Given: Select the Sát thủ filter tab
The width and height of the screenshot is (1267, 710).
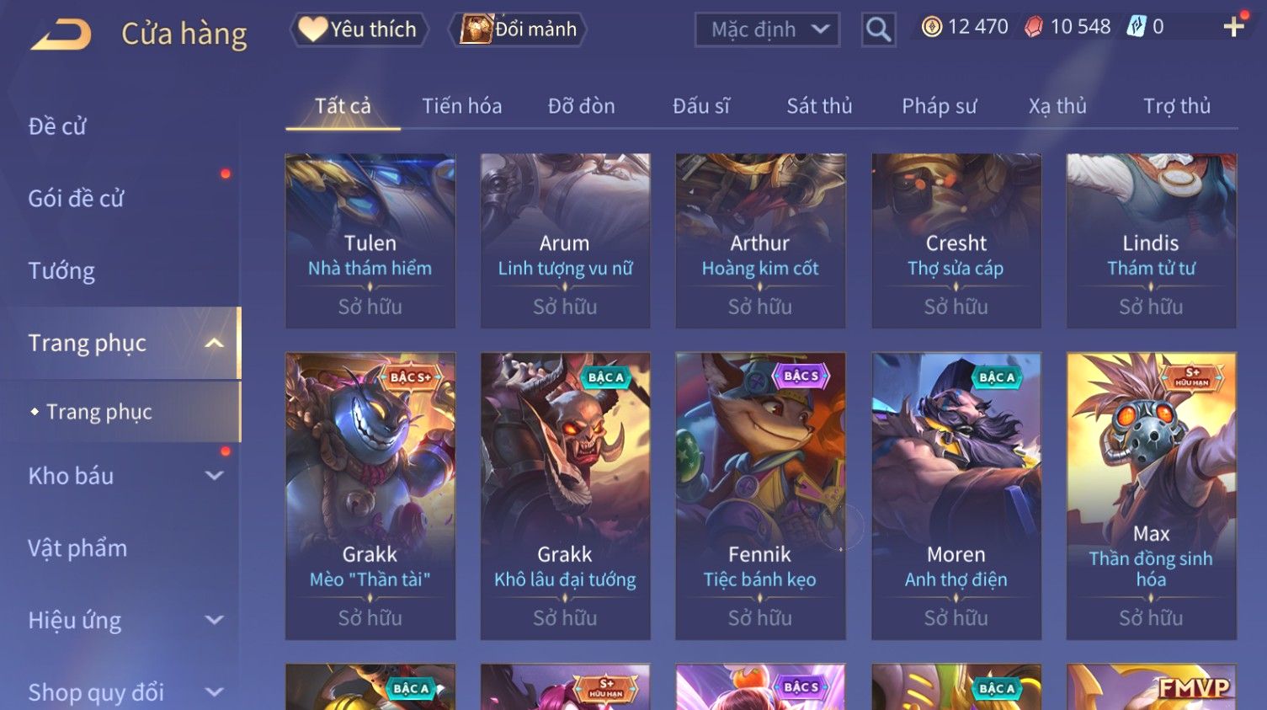Looking at the screenshot, I should (819, 106).
